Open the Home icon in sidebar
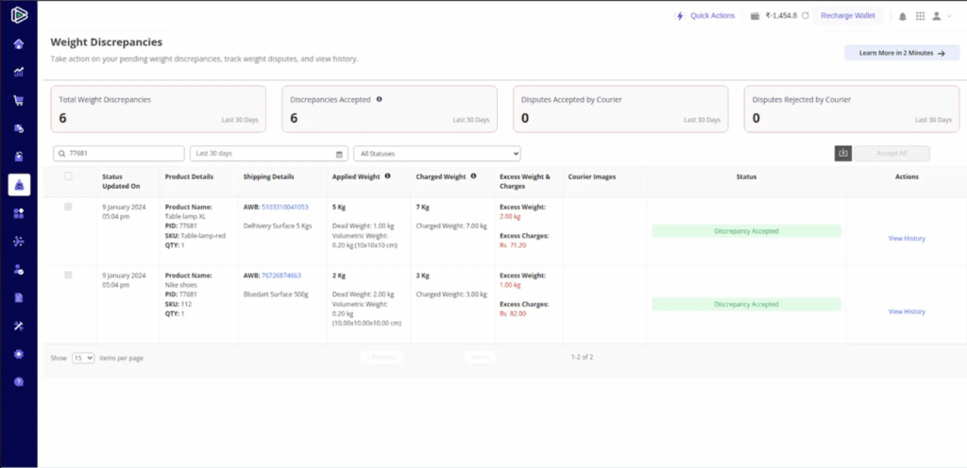 (x=19, y=43)
